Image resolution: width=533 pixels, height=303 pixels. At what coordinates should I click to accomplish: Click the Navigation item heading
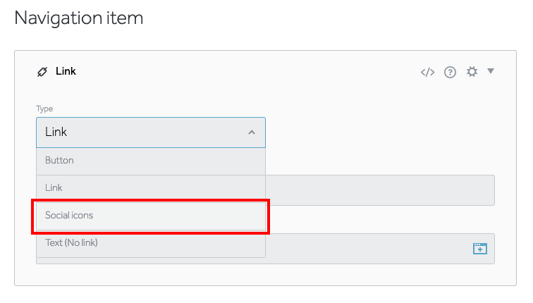tap(79, 18)
